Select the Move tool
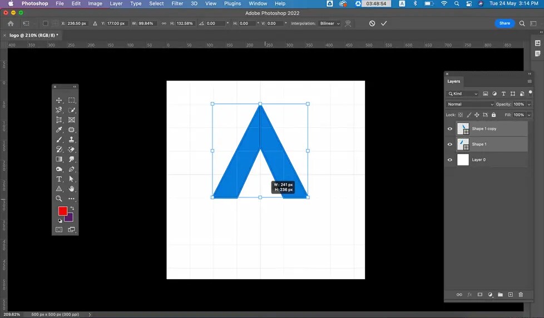Screen dimensions: 544x318 pos(59,100)
